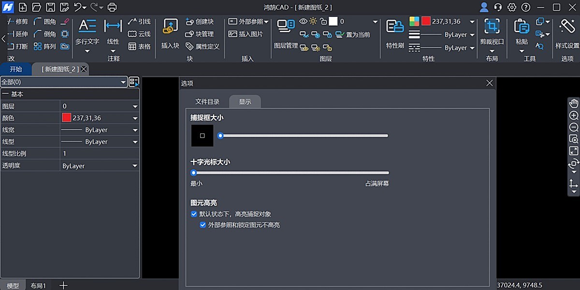Select the 插入块 insert block tool
Screen dimensions: 580x290
coord(170,34)
